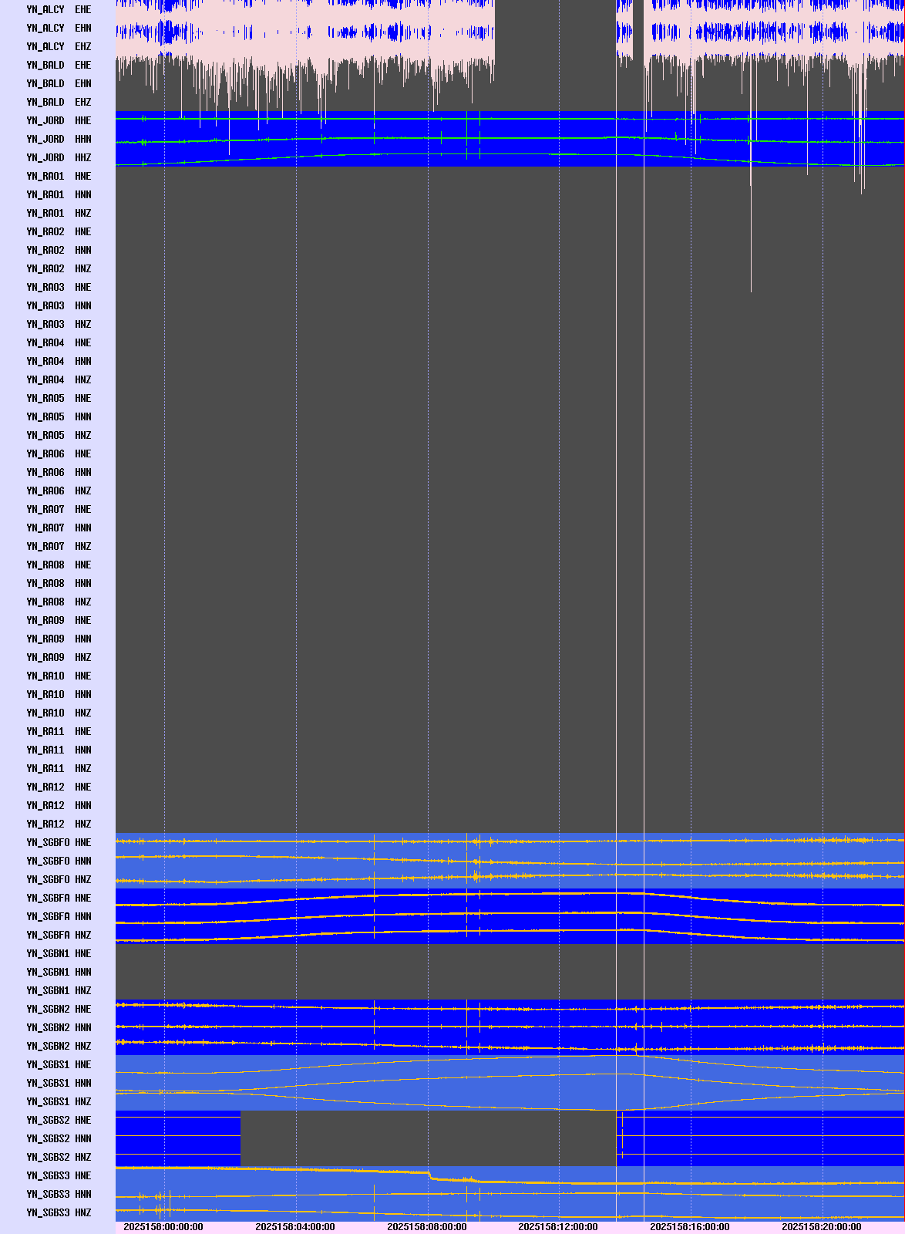Screen dimensions: 905x1234
Task: Select the YN_ALCY EHN channel label
Action: click(x=59, y=28)
